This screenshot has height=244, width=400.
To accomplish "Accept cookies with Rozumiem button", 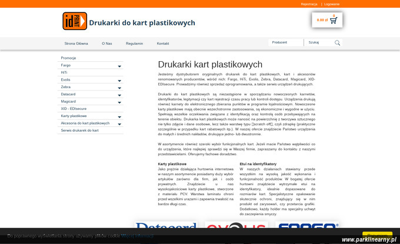I will coord(377,235).
